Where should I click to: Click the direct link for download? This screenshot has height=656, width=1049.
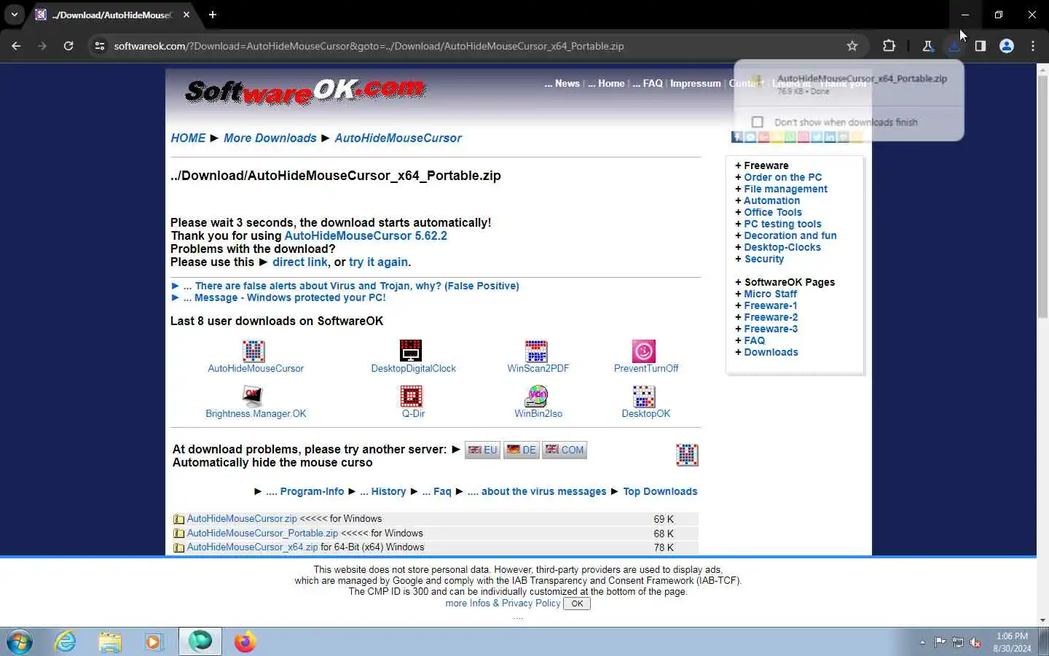coord(299,262)
